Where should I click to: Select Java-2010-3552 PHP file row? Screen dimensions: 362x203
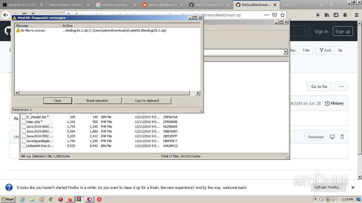(x=100, y=136)
